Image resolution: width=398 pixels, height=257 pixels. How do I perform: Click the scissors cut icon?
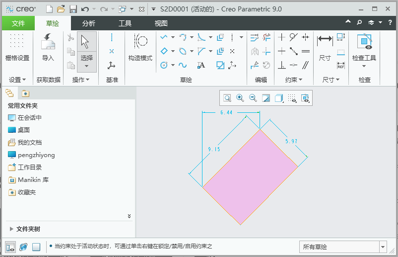pos(70,38)
